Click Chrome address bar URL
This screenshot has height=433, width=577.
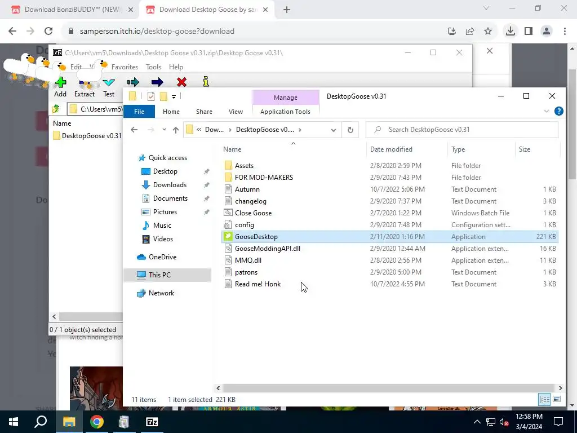(157, 32)
